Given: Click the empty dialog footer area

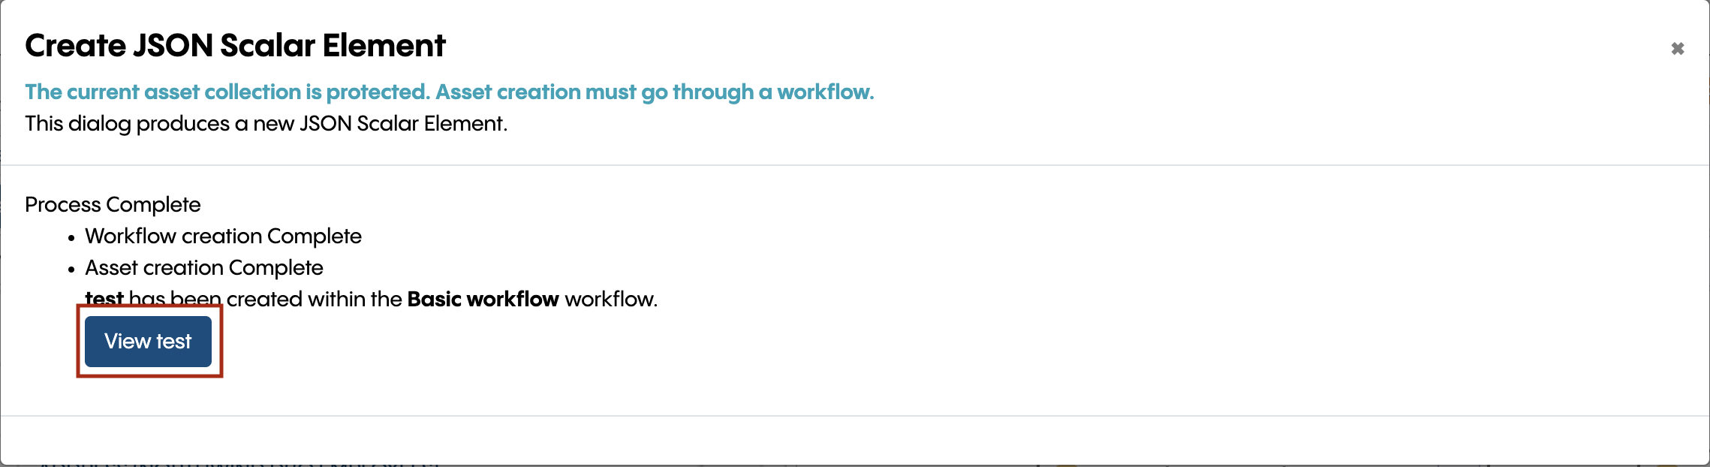Looking at the screenshot, I should (855, 440).
